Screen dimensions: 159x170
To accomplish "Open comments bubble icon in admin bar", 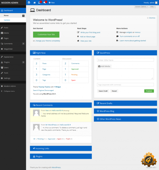I will (x=44, y=3).
